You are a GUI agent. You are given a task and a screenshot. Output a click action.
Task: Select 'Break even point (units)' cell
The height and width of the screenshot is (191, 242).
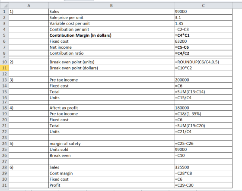[x=111, y=62]
